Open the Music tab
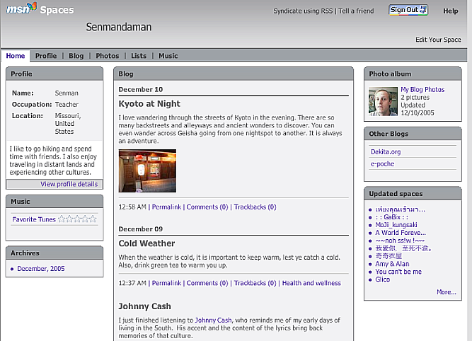 (x=168, y=56)
